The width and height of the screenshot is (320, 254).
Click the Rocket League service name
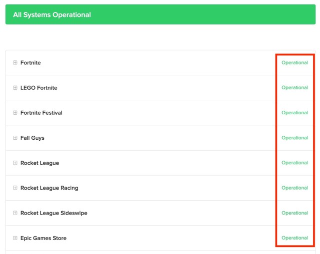pos(39,163)
